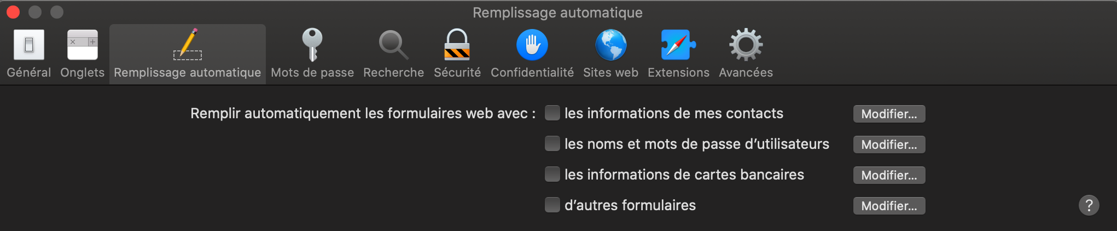Open Confidentialité hand icon
The image size is (1117, 231).
532,45
